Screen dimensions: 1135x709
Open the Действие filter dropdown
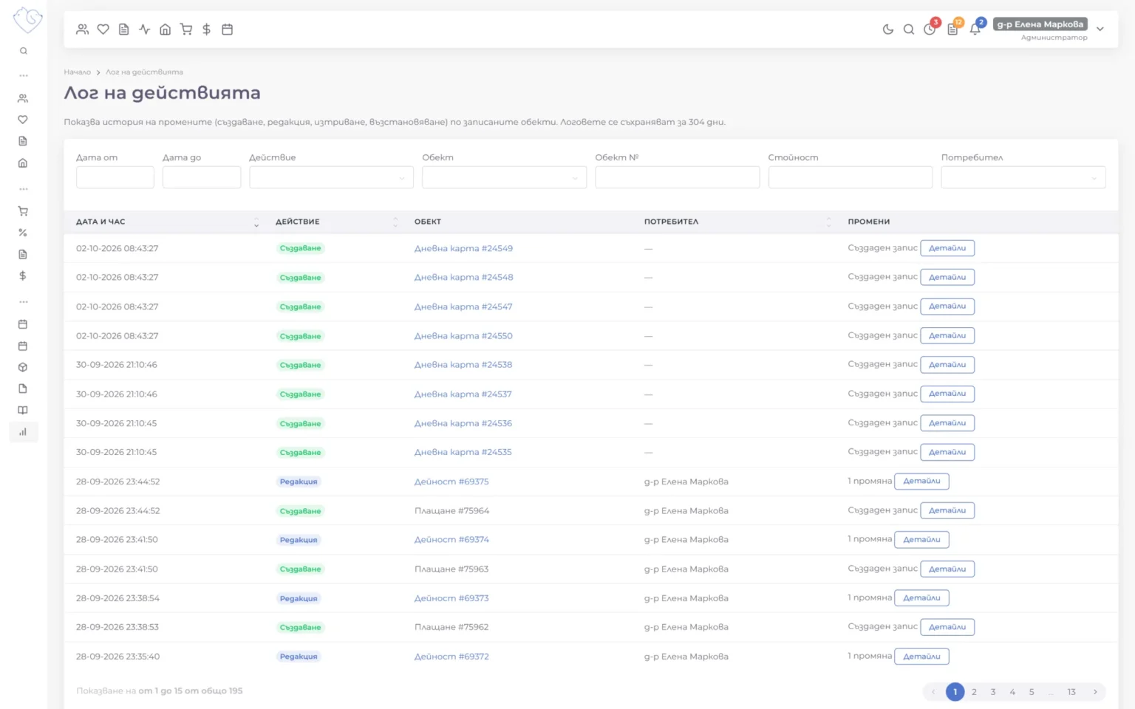331,177
